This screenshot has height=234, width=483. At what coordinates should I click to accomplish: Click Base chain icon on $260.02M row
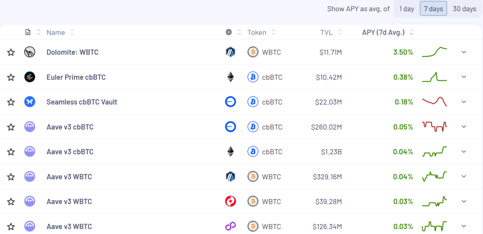point(231,127)
